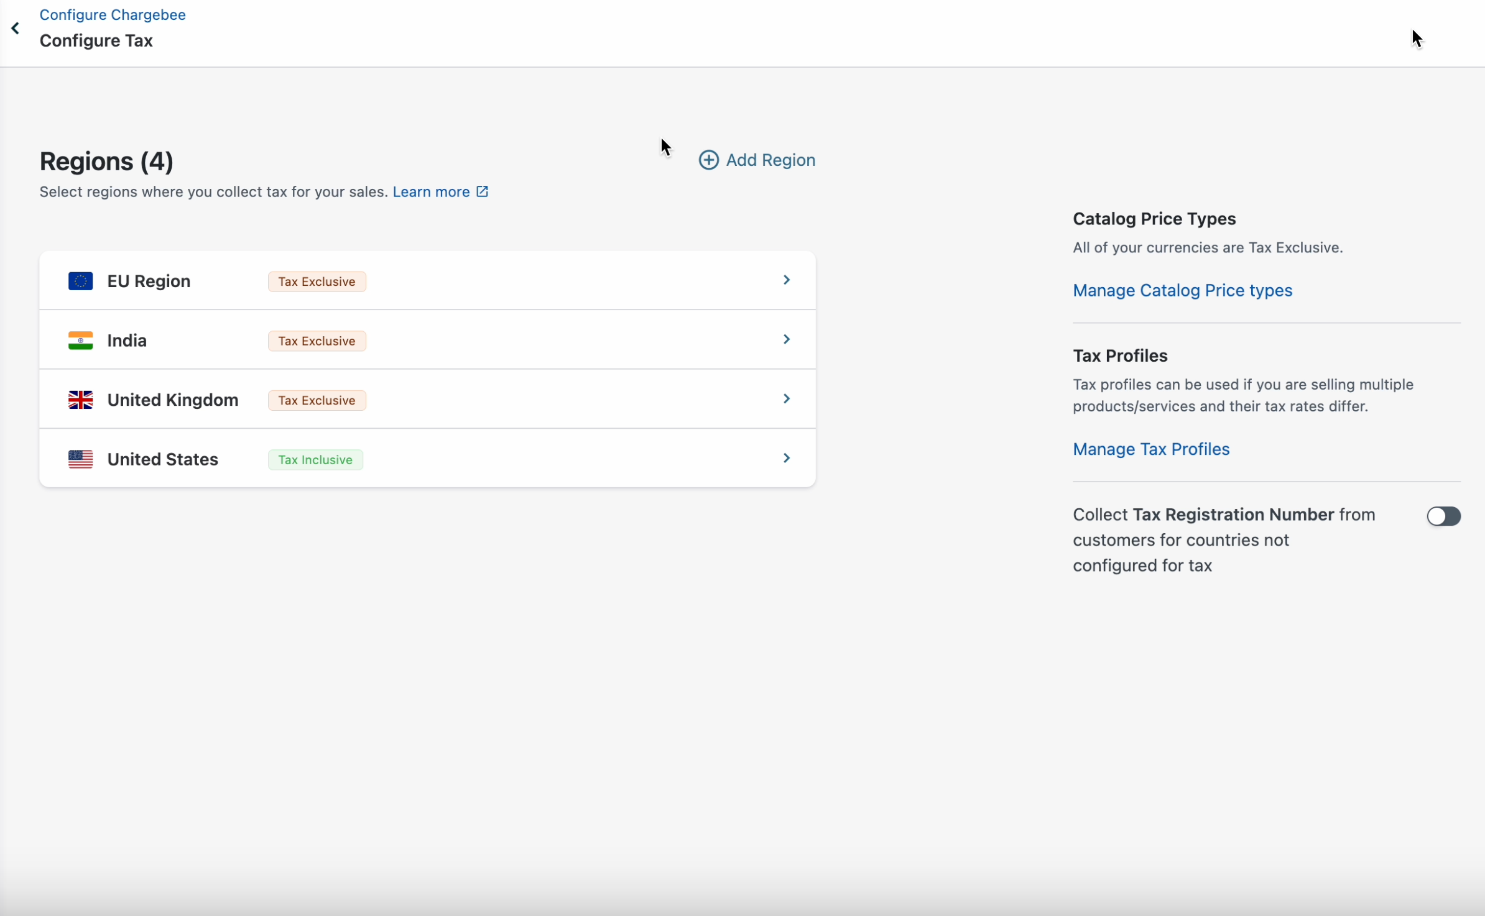Expand the India row chevron

click(786, 339)
